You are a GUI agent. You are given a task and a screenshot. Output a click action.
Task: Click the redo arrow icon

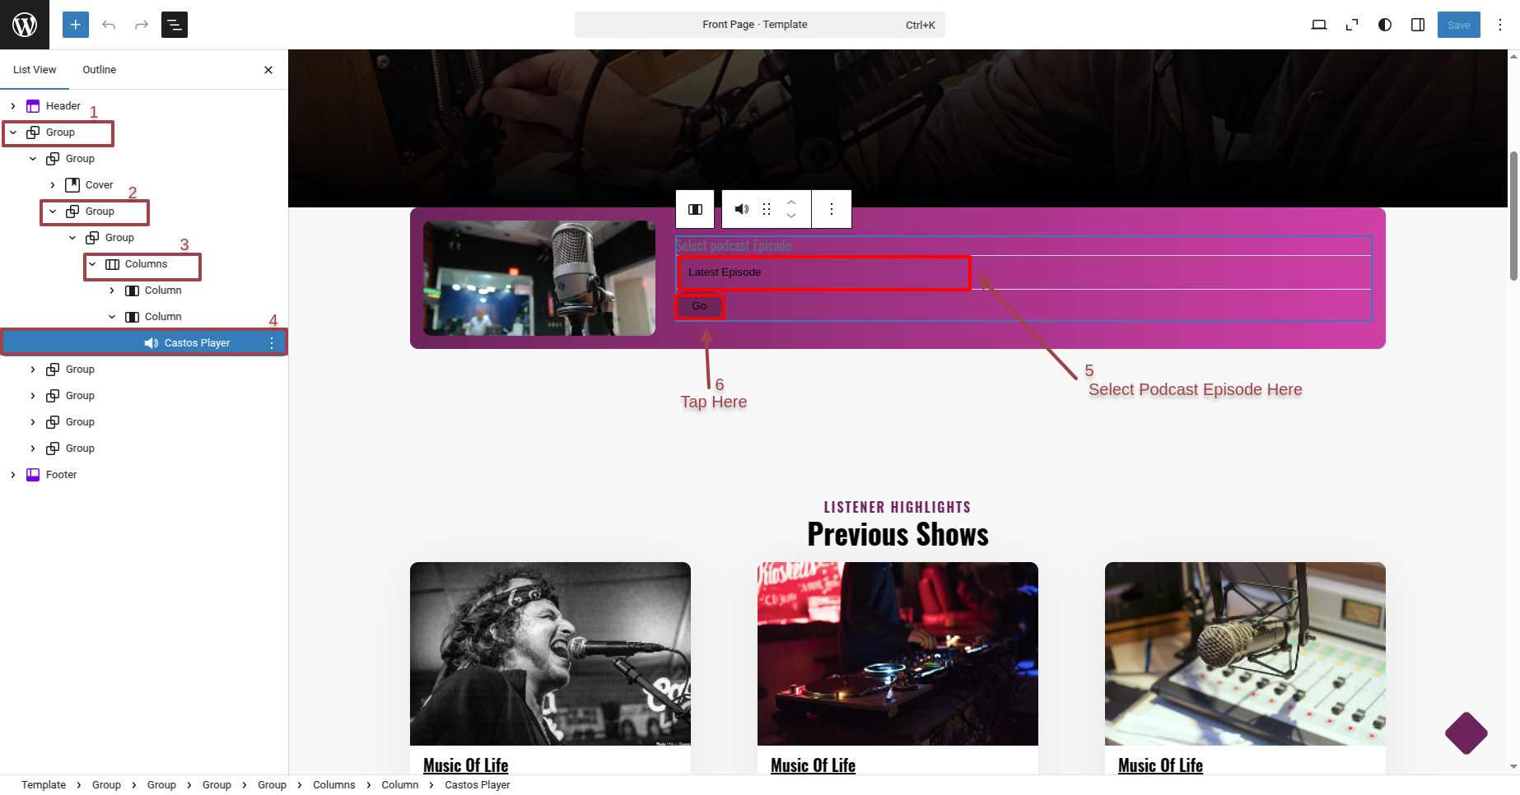coord(142,25)
